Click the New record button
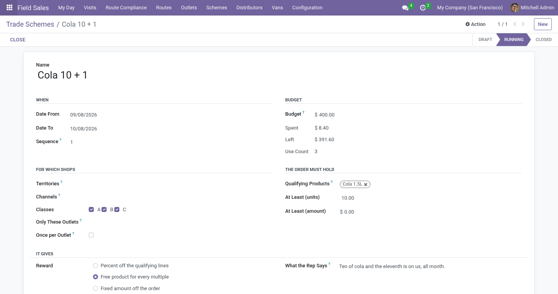 coord(543,24)
